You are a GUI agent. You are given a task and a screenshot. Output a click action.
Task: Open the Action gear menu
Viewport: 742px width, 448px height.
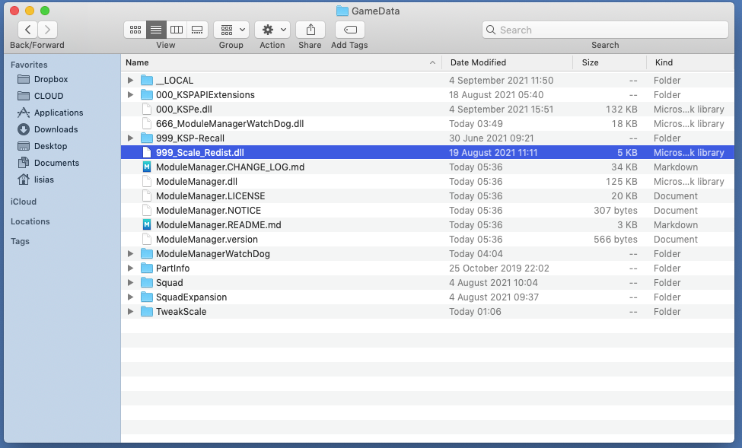tap(272, 30)
